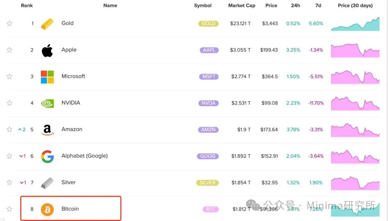Open the Microsoft asset link

tap(73, 76)
